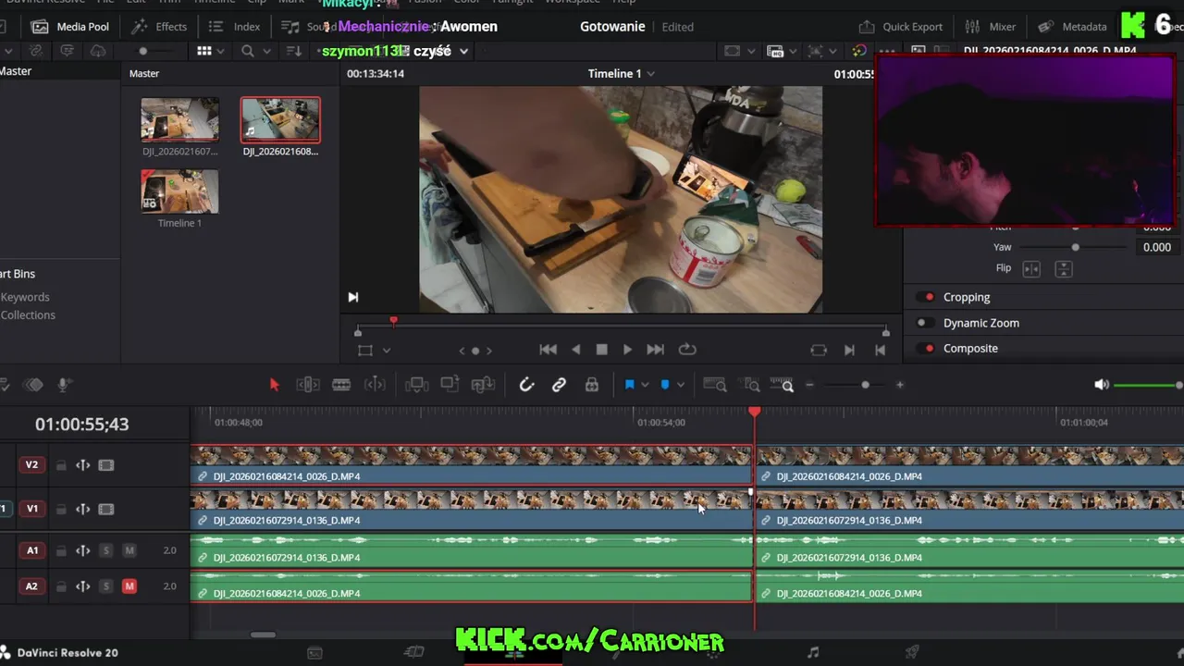Screen dimensions: 1184x666
Task: Switch media pool to thumbnail view
Action: pos(204,51)
